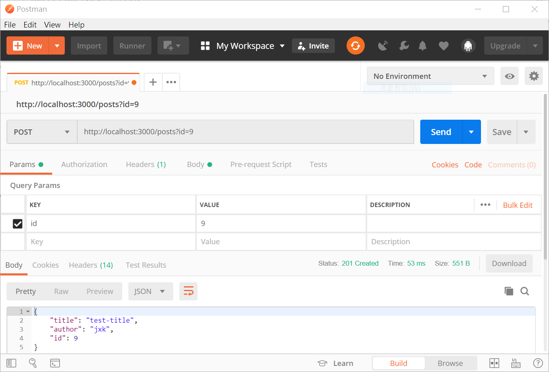Open JSON format dropdown
Viewport: 549px width, 372px height.
pyautogui.click(x=151, y=291)
